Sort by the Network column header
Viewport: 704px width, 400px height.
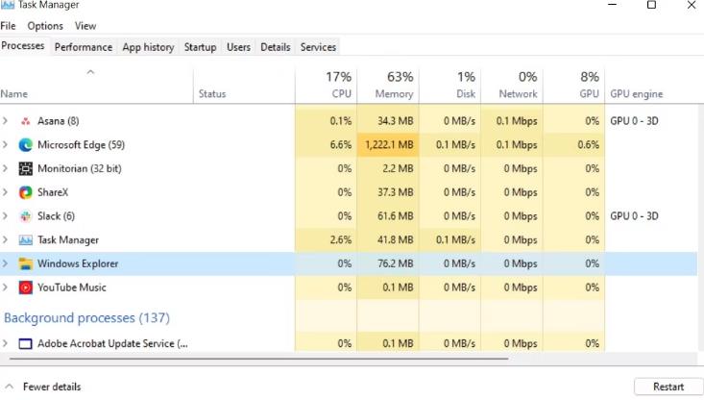[x=512, y=86]
